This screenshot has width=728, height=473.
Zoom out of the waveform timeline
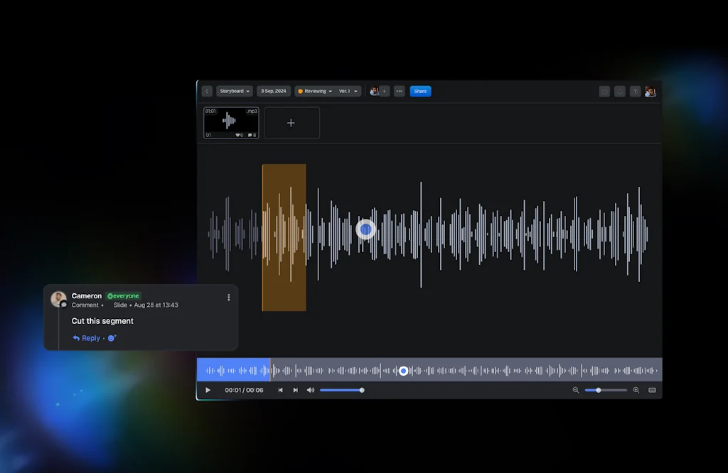click(x=576, y=390)
